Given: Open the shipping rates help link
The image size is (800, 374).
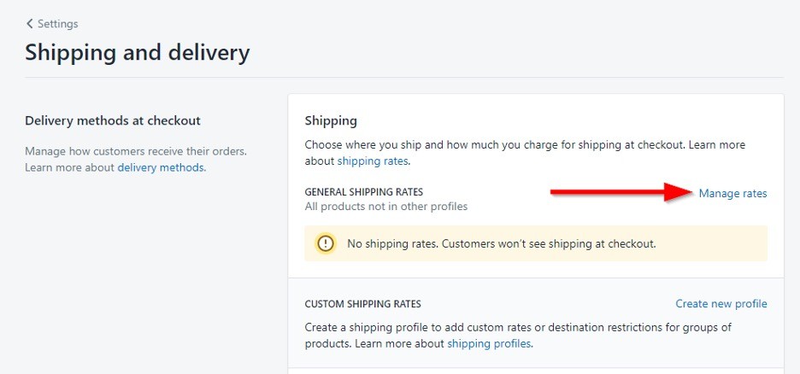Looking at the screenshot, I should [x=373, y=161].
